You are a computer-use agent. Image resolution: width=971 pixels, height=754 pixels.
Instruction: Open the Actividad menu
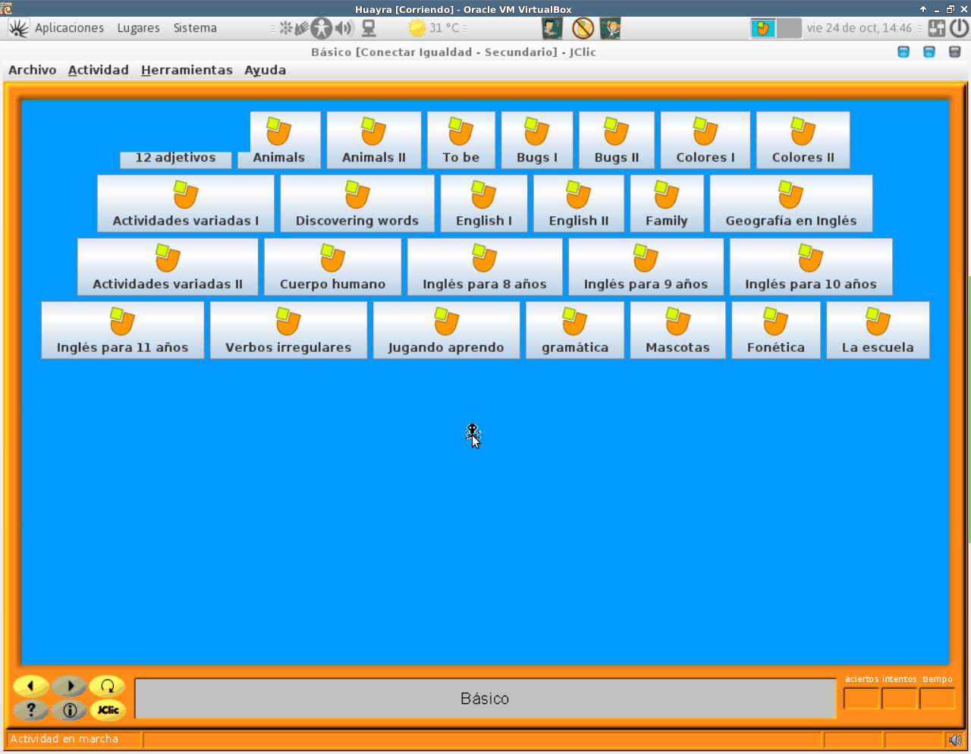click(98, 70)
